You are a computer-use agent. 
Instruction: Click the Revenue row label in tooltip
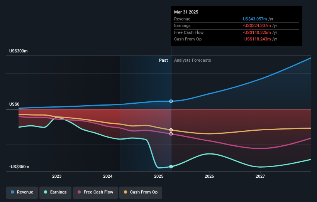pos(182,19)
